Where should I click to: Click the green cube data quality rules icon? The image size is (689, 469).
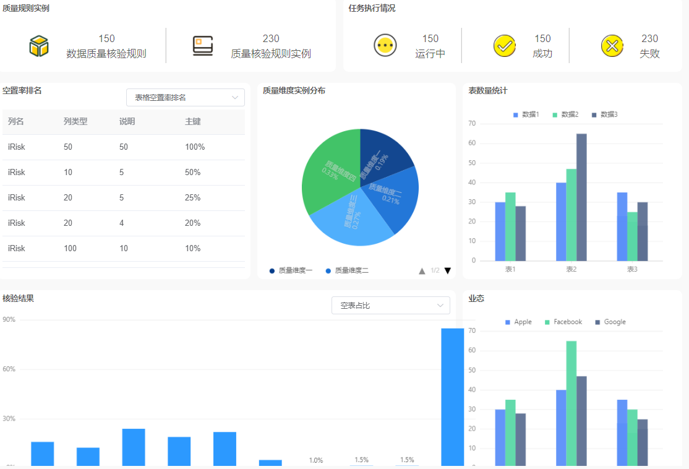pos(39,46)
